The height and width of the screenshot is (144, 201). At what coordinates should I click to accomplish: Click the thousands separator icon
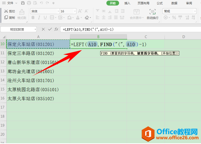[x=180, y=17]
